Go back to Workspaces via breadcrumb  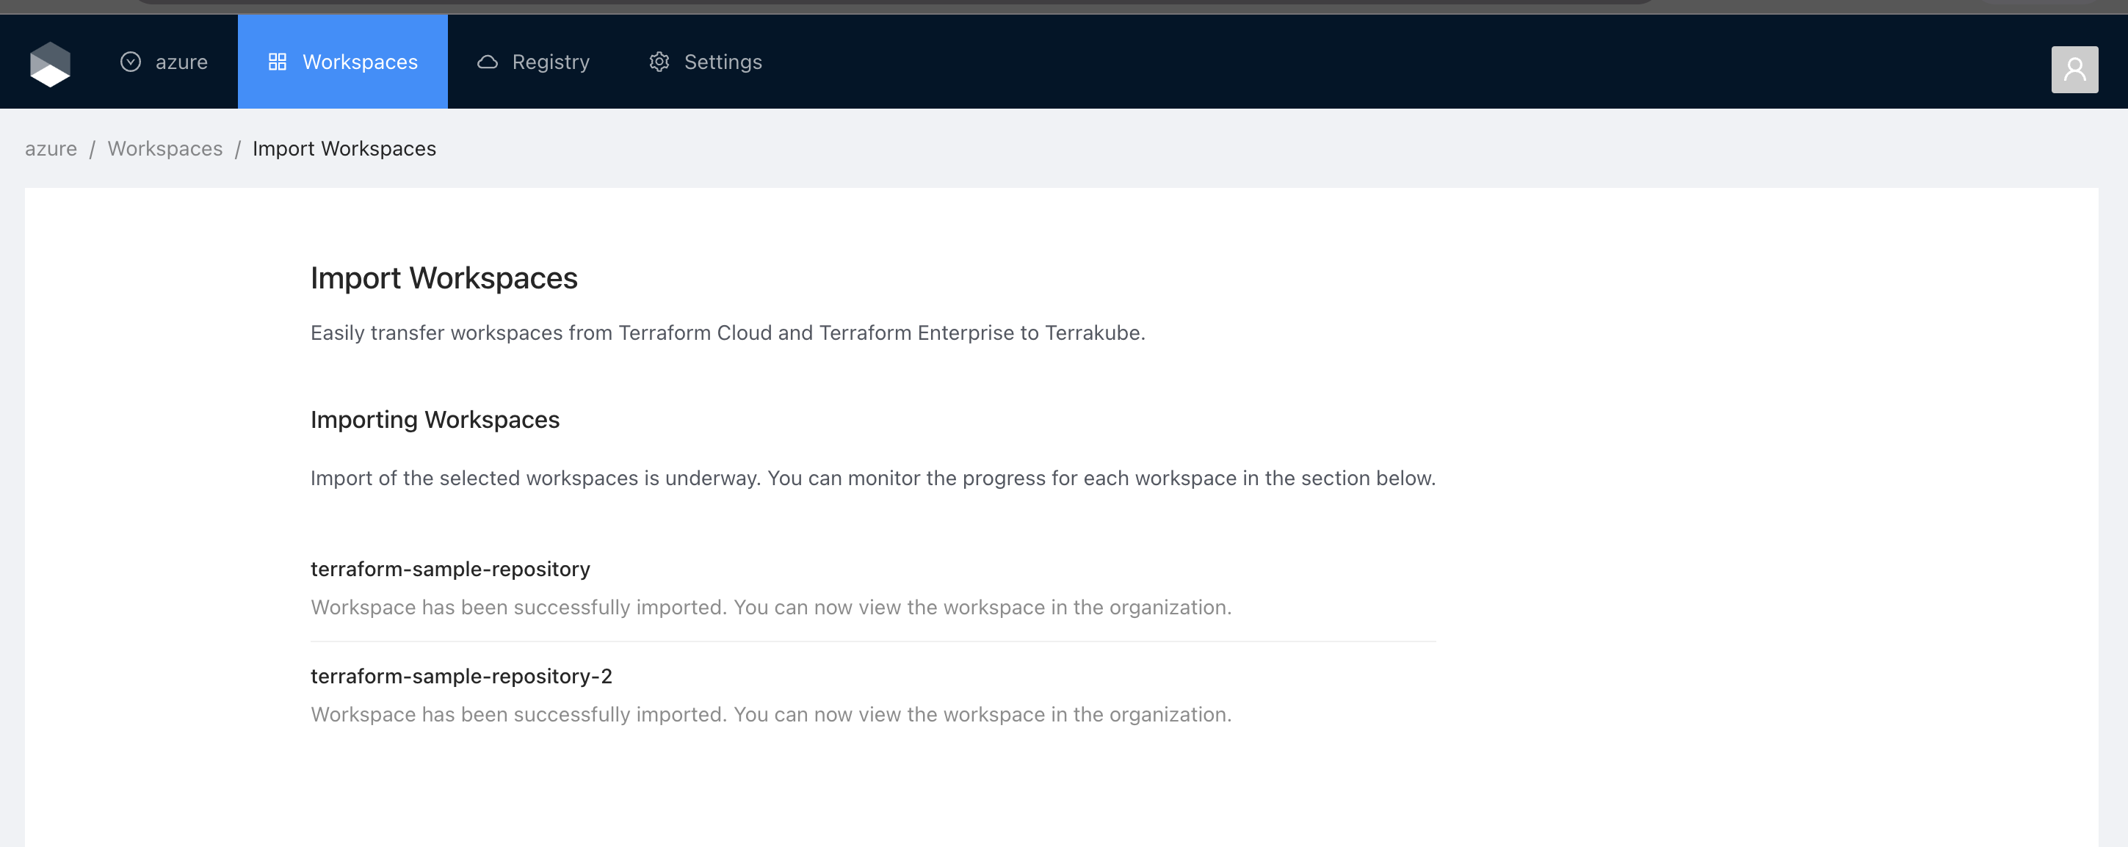164,148
